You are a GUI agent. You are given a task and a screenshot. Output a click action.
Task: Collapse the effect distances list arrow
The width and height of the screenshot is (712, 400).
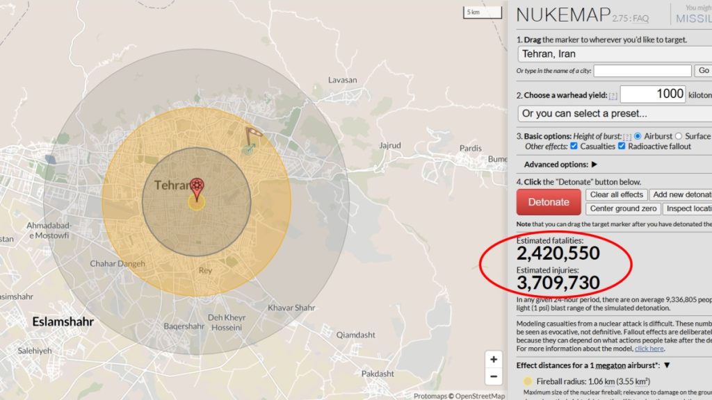tap(667, 365)
